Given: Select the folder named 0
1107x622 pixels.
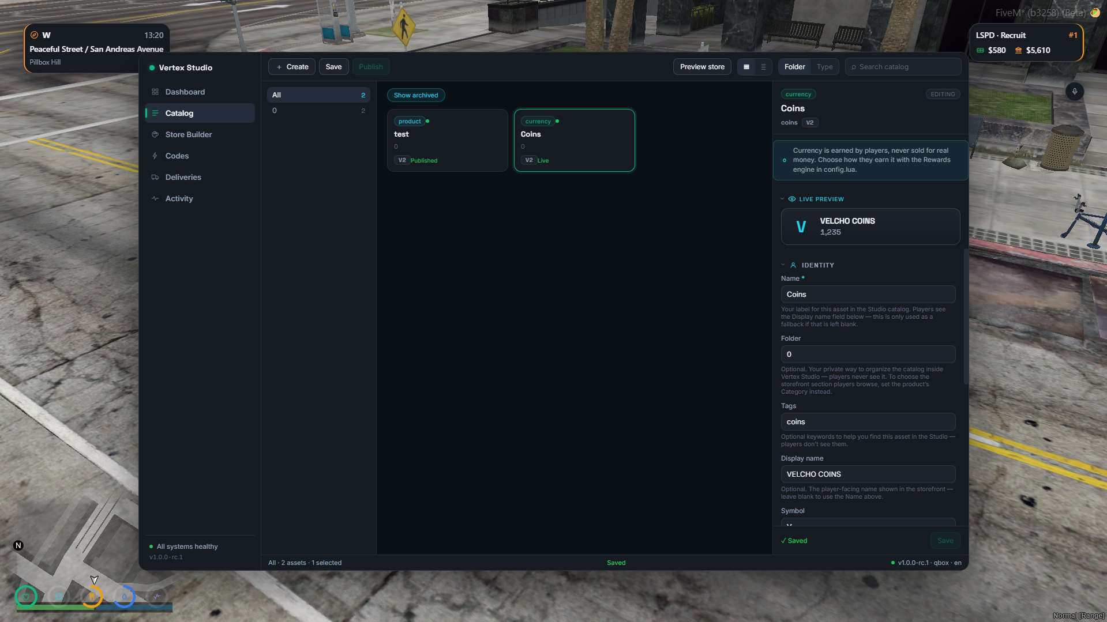Looking at the screenshot, I should (318, 111).
